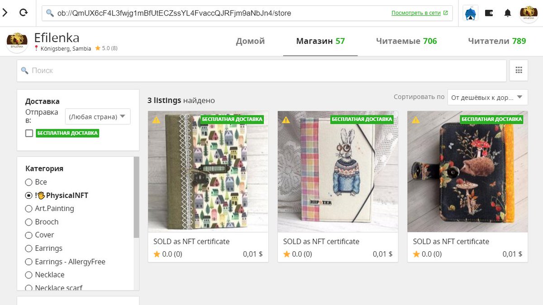The image size is (543, 305).
Task: Click the Доставка heading
Action: [43, 101]
